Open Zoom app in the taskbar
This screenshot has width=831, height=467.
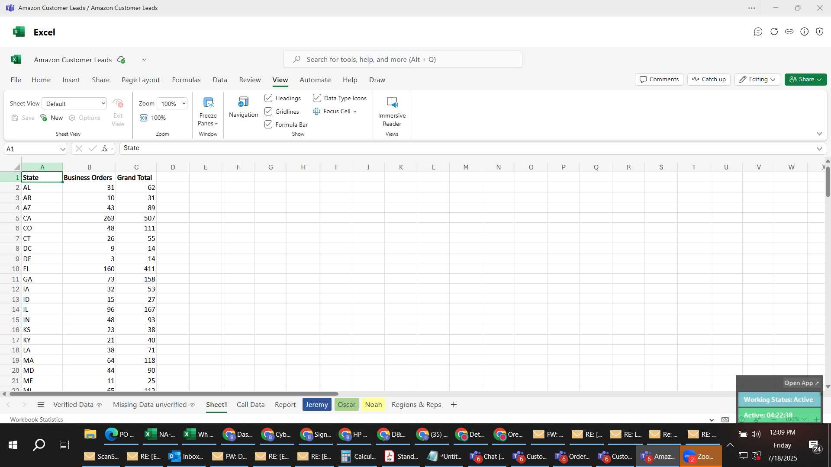click(x=700, y=456)
